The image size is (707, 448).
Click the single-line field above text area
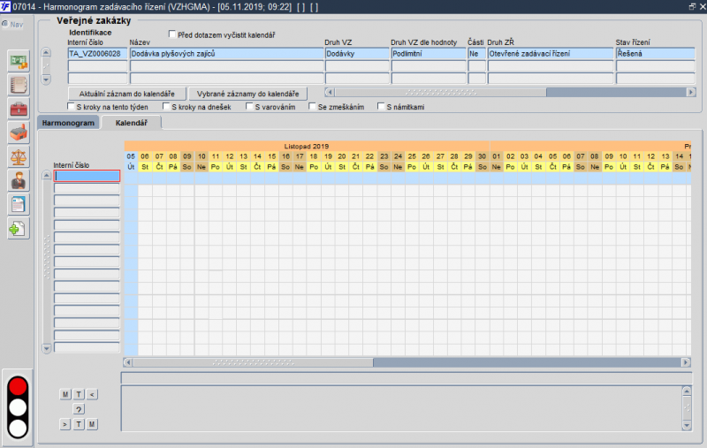click(407, 377)
